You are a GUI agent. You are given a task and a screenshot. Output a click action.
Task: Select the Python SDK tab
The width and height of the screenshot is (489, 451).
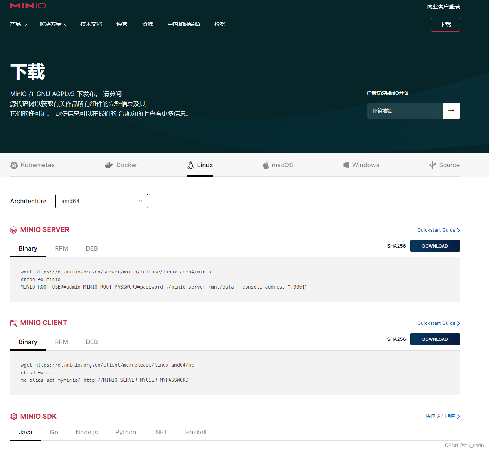click(x=126, y=432)
